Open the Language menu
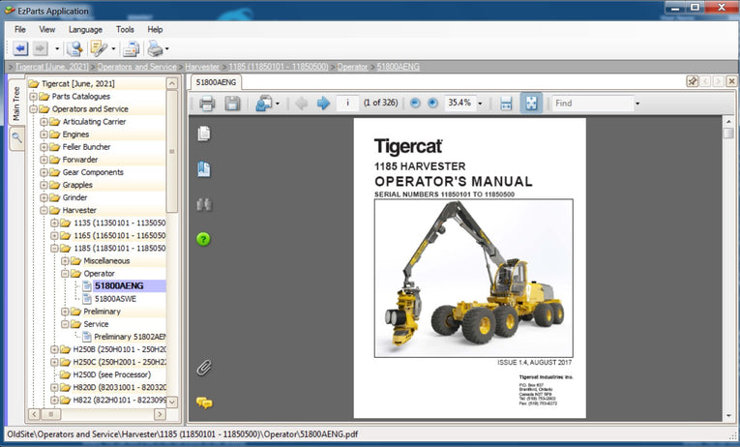The width and height of the screenshot is (740, 447). (85, 30)
